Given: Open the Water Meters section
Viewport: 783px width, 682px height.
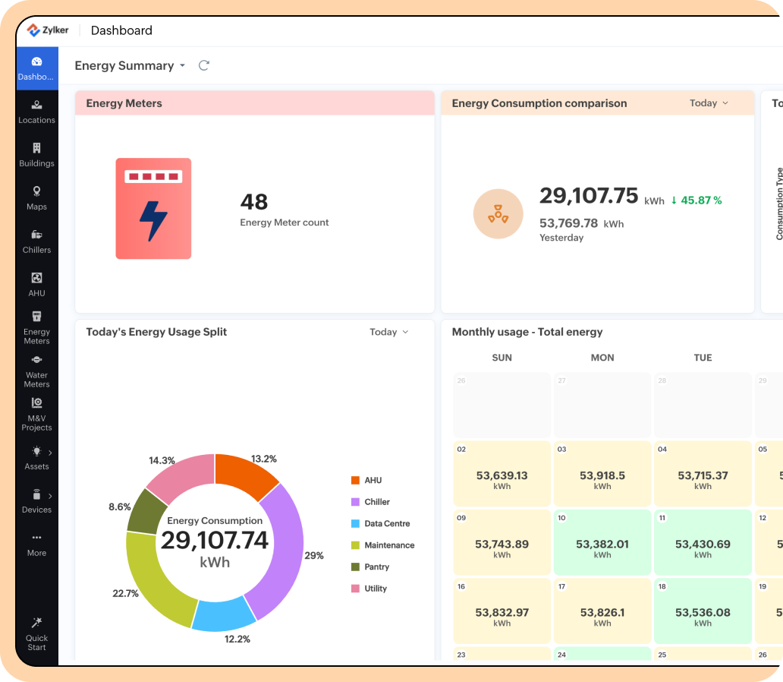Looking at the screenshot, I should click(36, 370).
